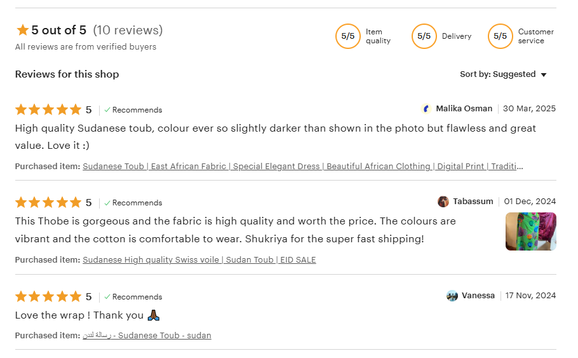Click Vanessa's profile avatar
Viewport: 578px width, 358px height.
tap(452, 296)
